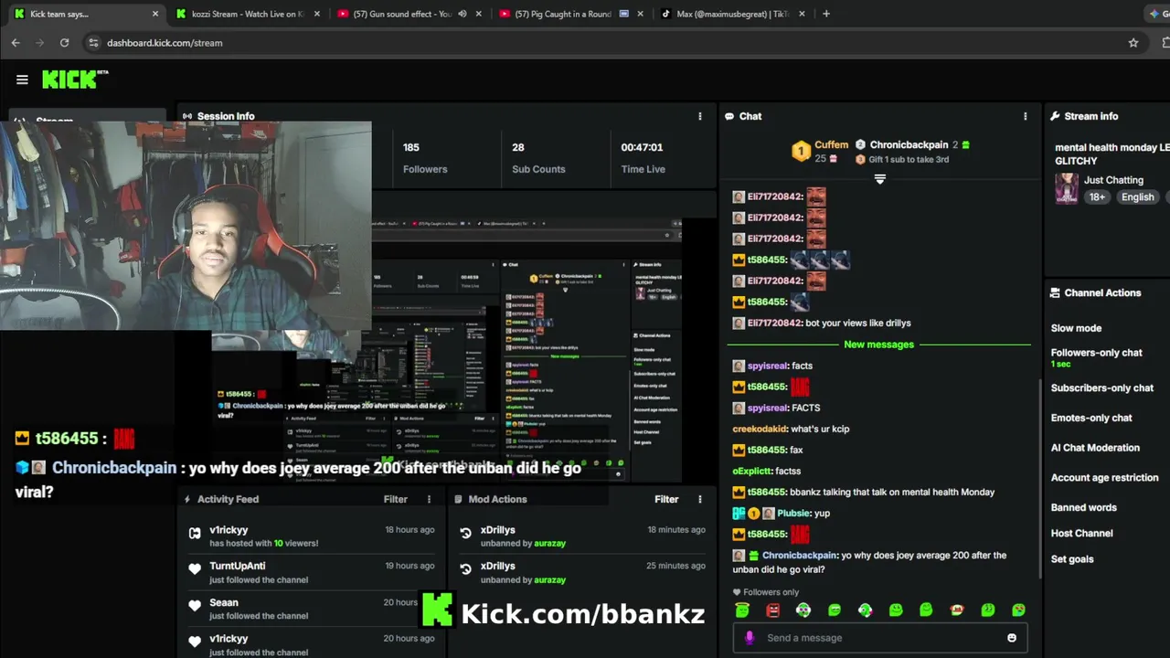Jump to New messages in chat

tap(878, 345)
